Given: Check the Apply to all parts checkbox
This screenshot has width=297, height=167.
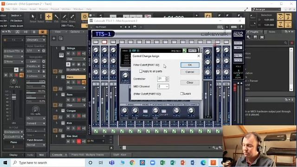Looking at the screenshot, I should (141, 71).
